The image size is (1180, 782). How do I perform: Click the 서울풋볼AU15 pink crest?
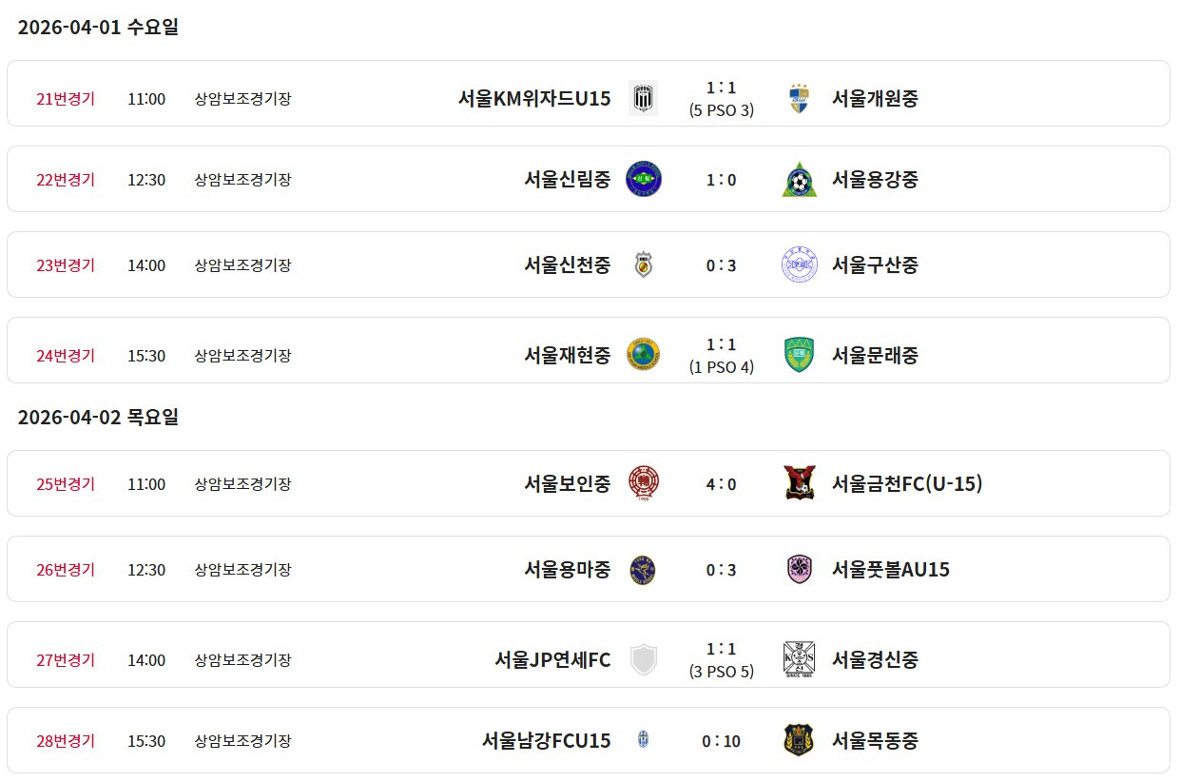[799, 569]
